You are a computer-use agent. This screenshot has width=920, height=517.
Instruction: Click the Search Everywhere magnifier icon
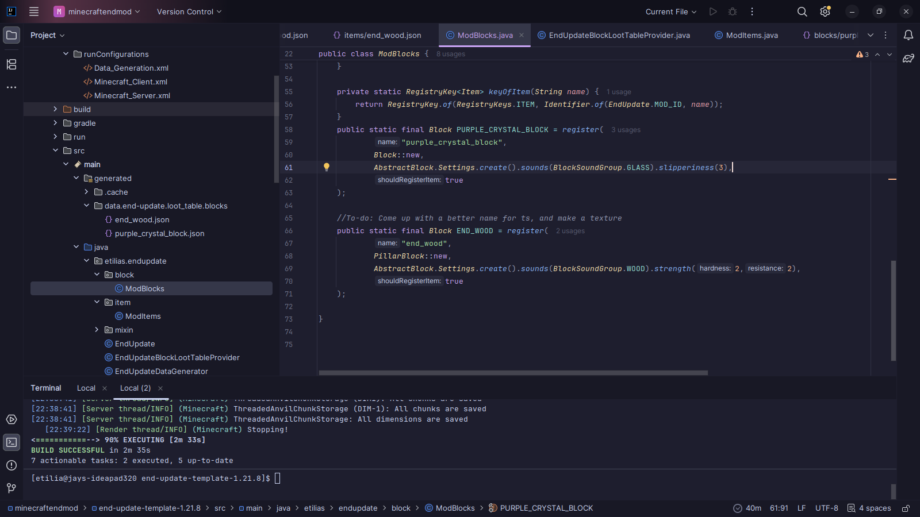click(x=802, y=11)
